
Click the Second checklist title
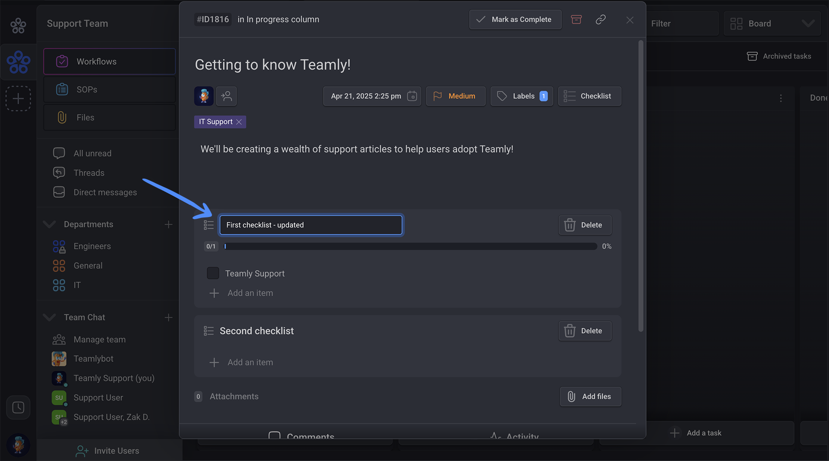(257, 331)
